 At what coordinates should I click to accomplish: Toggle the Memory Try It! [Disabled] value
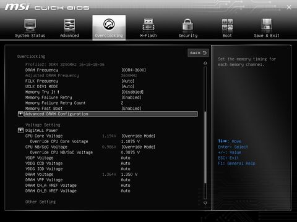click(x=132, y=92)
